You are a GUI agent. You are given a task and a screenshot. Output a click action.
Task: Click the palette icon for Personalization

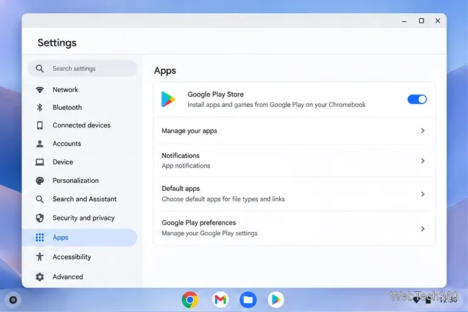[x=40, y=180]
